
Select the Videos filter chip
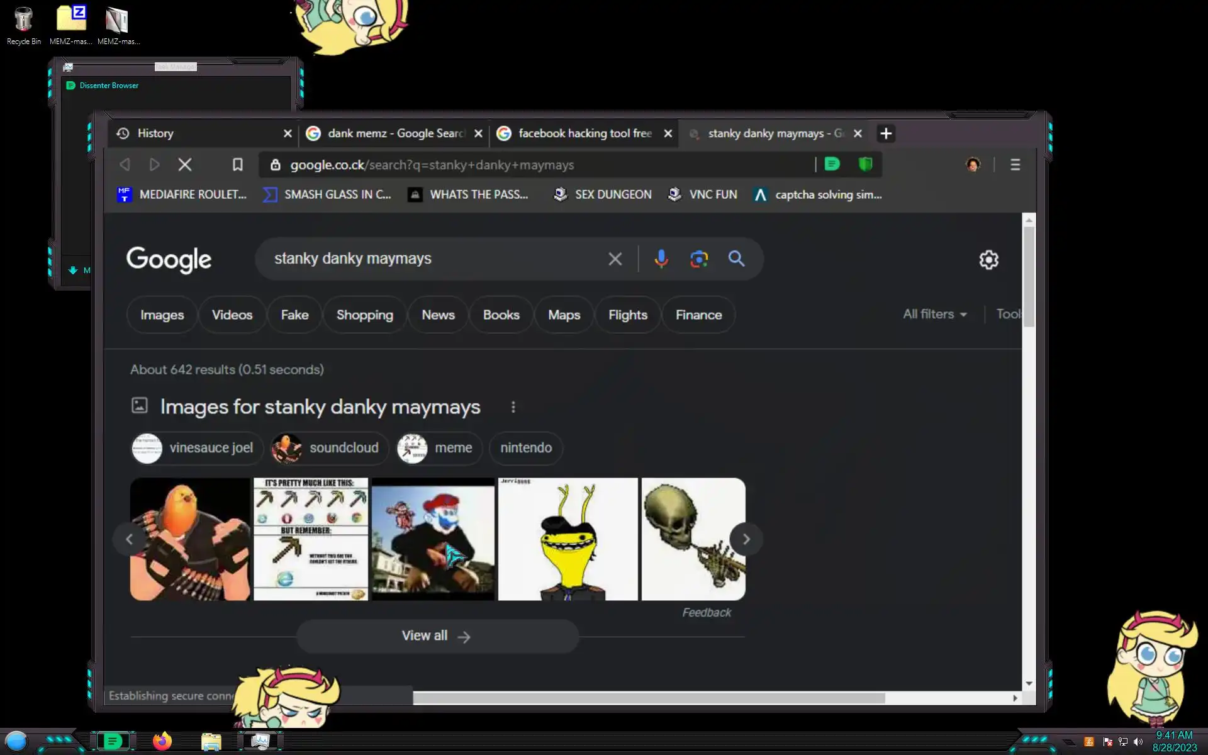tap(232, 315)
